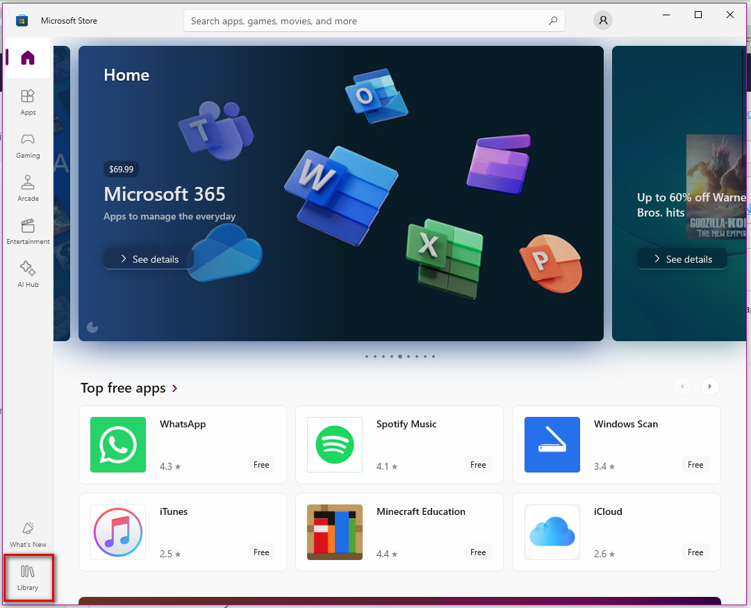
Task: Show next top free apps page arrow
Action: pyautogui.click(x=710, y=386)
